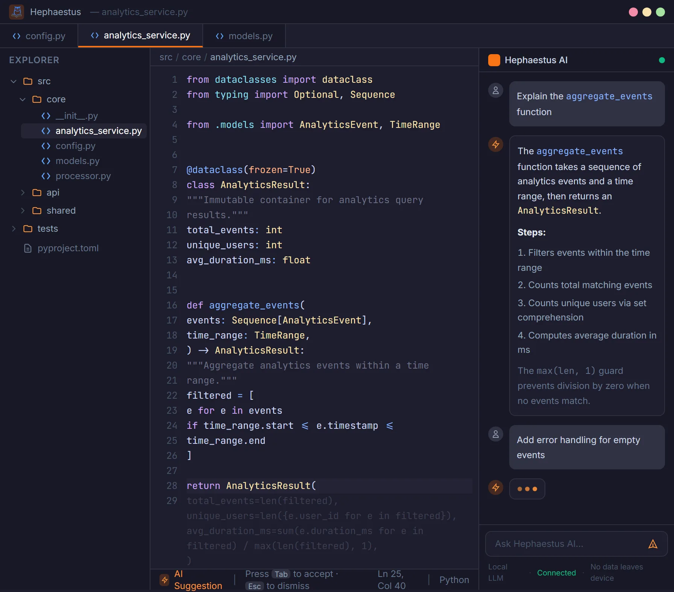Click the __init__.py code file icon
The height and width of the screenshot is (592, 674).
point(46,116)
